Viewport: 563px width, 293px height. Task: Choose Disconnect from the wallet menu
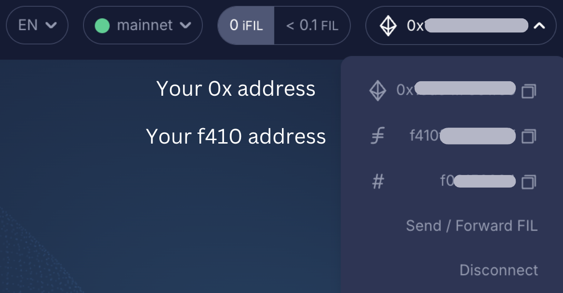(499, 270)
